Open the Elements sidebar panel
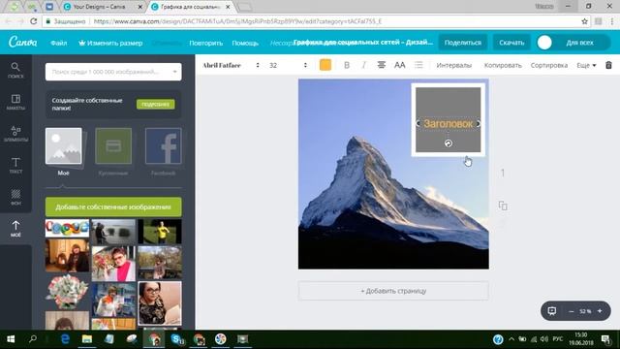Viewport: 620px width, 349px height. coord(15,134)
